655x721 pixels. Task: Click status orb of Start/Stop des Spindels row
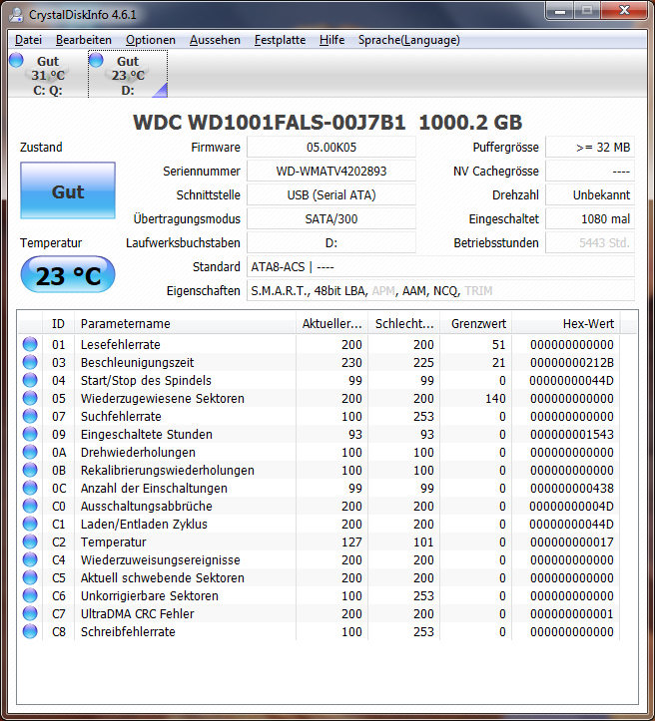pyautogui.click(x=30, y=380)
